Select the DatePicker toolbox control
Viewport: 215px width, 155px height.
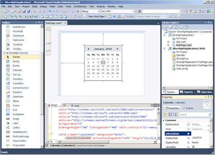(18, 97)
